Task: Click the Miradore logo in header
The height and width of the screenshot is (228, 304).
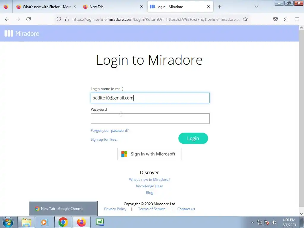Action: click(x=22, y=33)
